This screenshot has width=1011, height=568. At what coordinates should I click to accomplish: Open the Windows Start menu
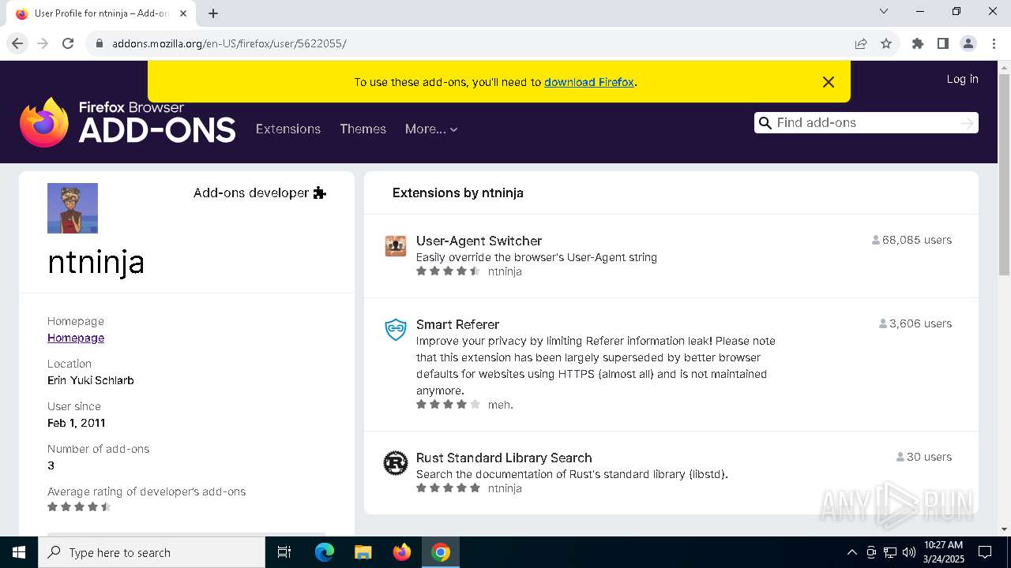(19, 552)
